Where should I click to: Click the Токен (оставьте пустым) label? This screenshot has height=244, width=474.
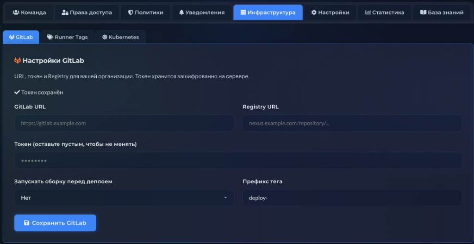(75, 144)
